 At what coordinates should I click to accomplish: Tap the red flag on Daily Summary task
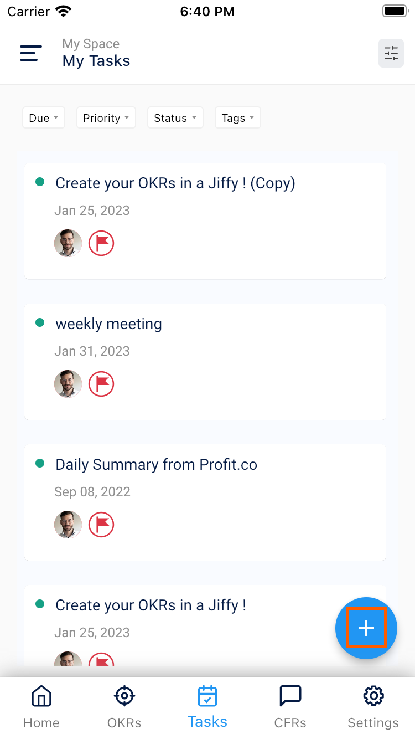pos(101,524)
